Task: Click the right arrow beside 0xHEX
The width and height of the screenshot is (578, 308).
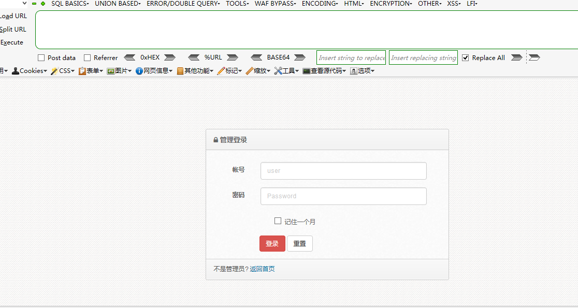Action: click(x=169, y=57)
